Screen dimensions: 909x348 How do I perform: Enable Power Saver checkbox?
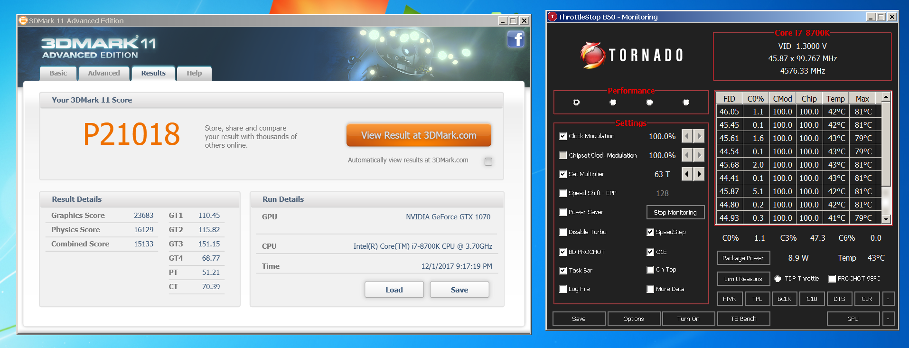click(x=563, y=212)
